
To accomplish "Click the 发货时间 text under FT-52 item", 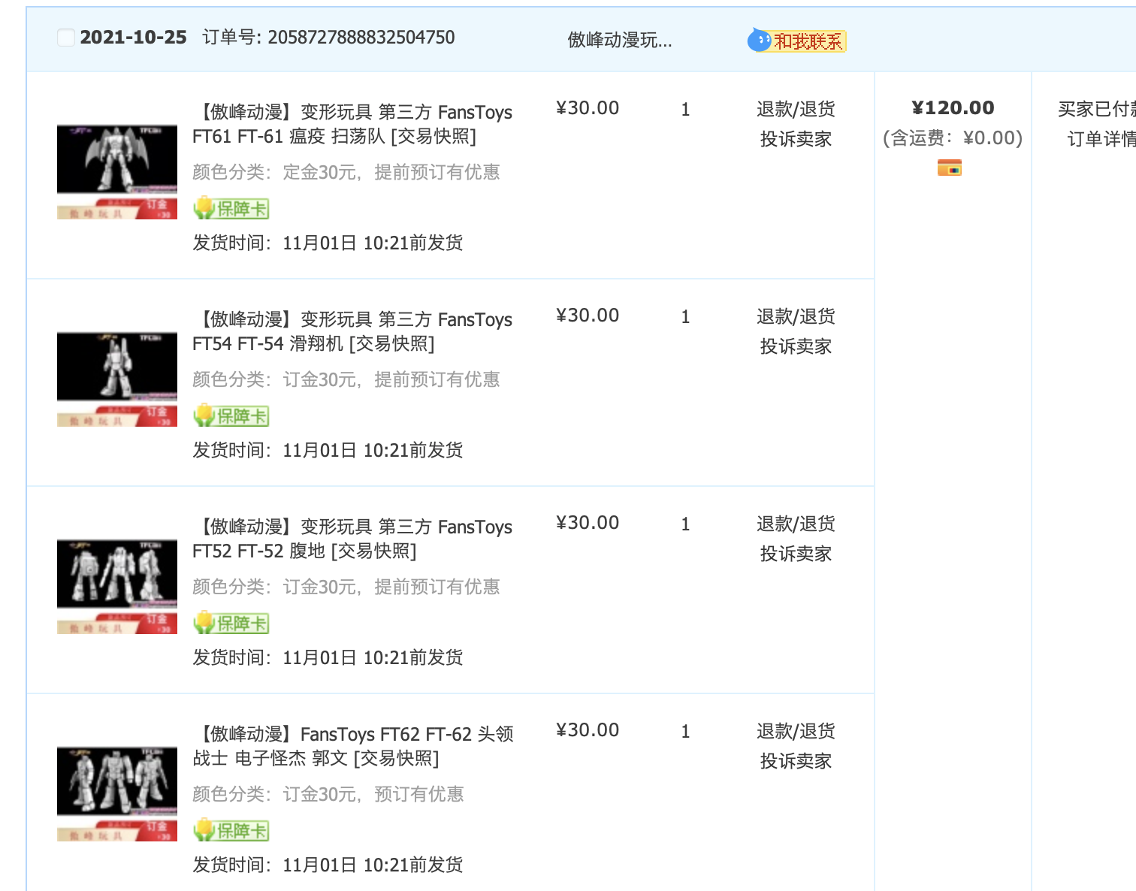I will (x=328, y=657).
